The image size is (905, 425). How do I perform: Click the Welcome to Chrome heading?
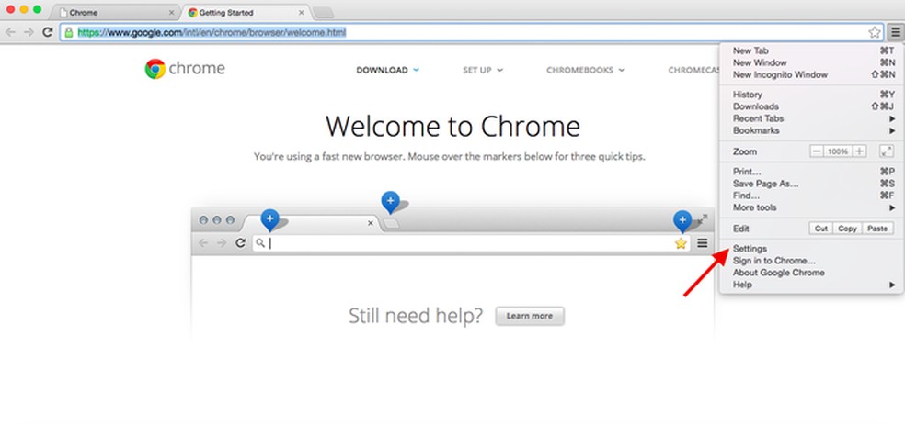point(452,126)
